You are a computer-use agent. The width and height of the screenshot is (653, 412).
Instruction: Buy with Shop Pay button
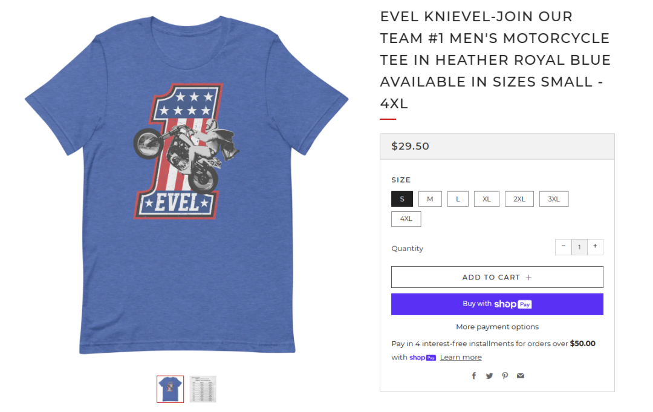click(x=497, y=304)
